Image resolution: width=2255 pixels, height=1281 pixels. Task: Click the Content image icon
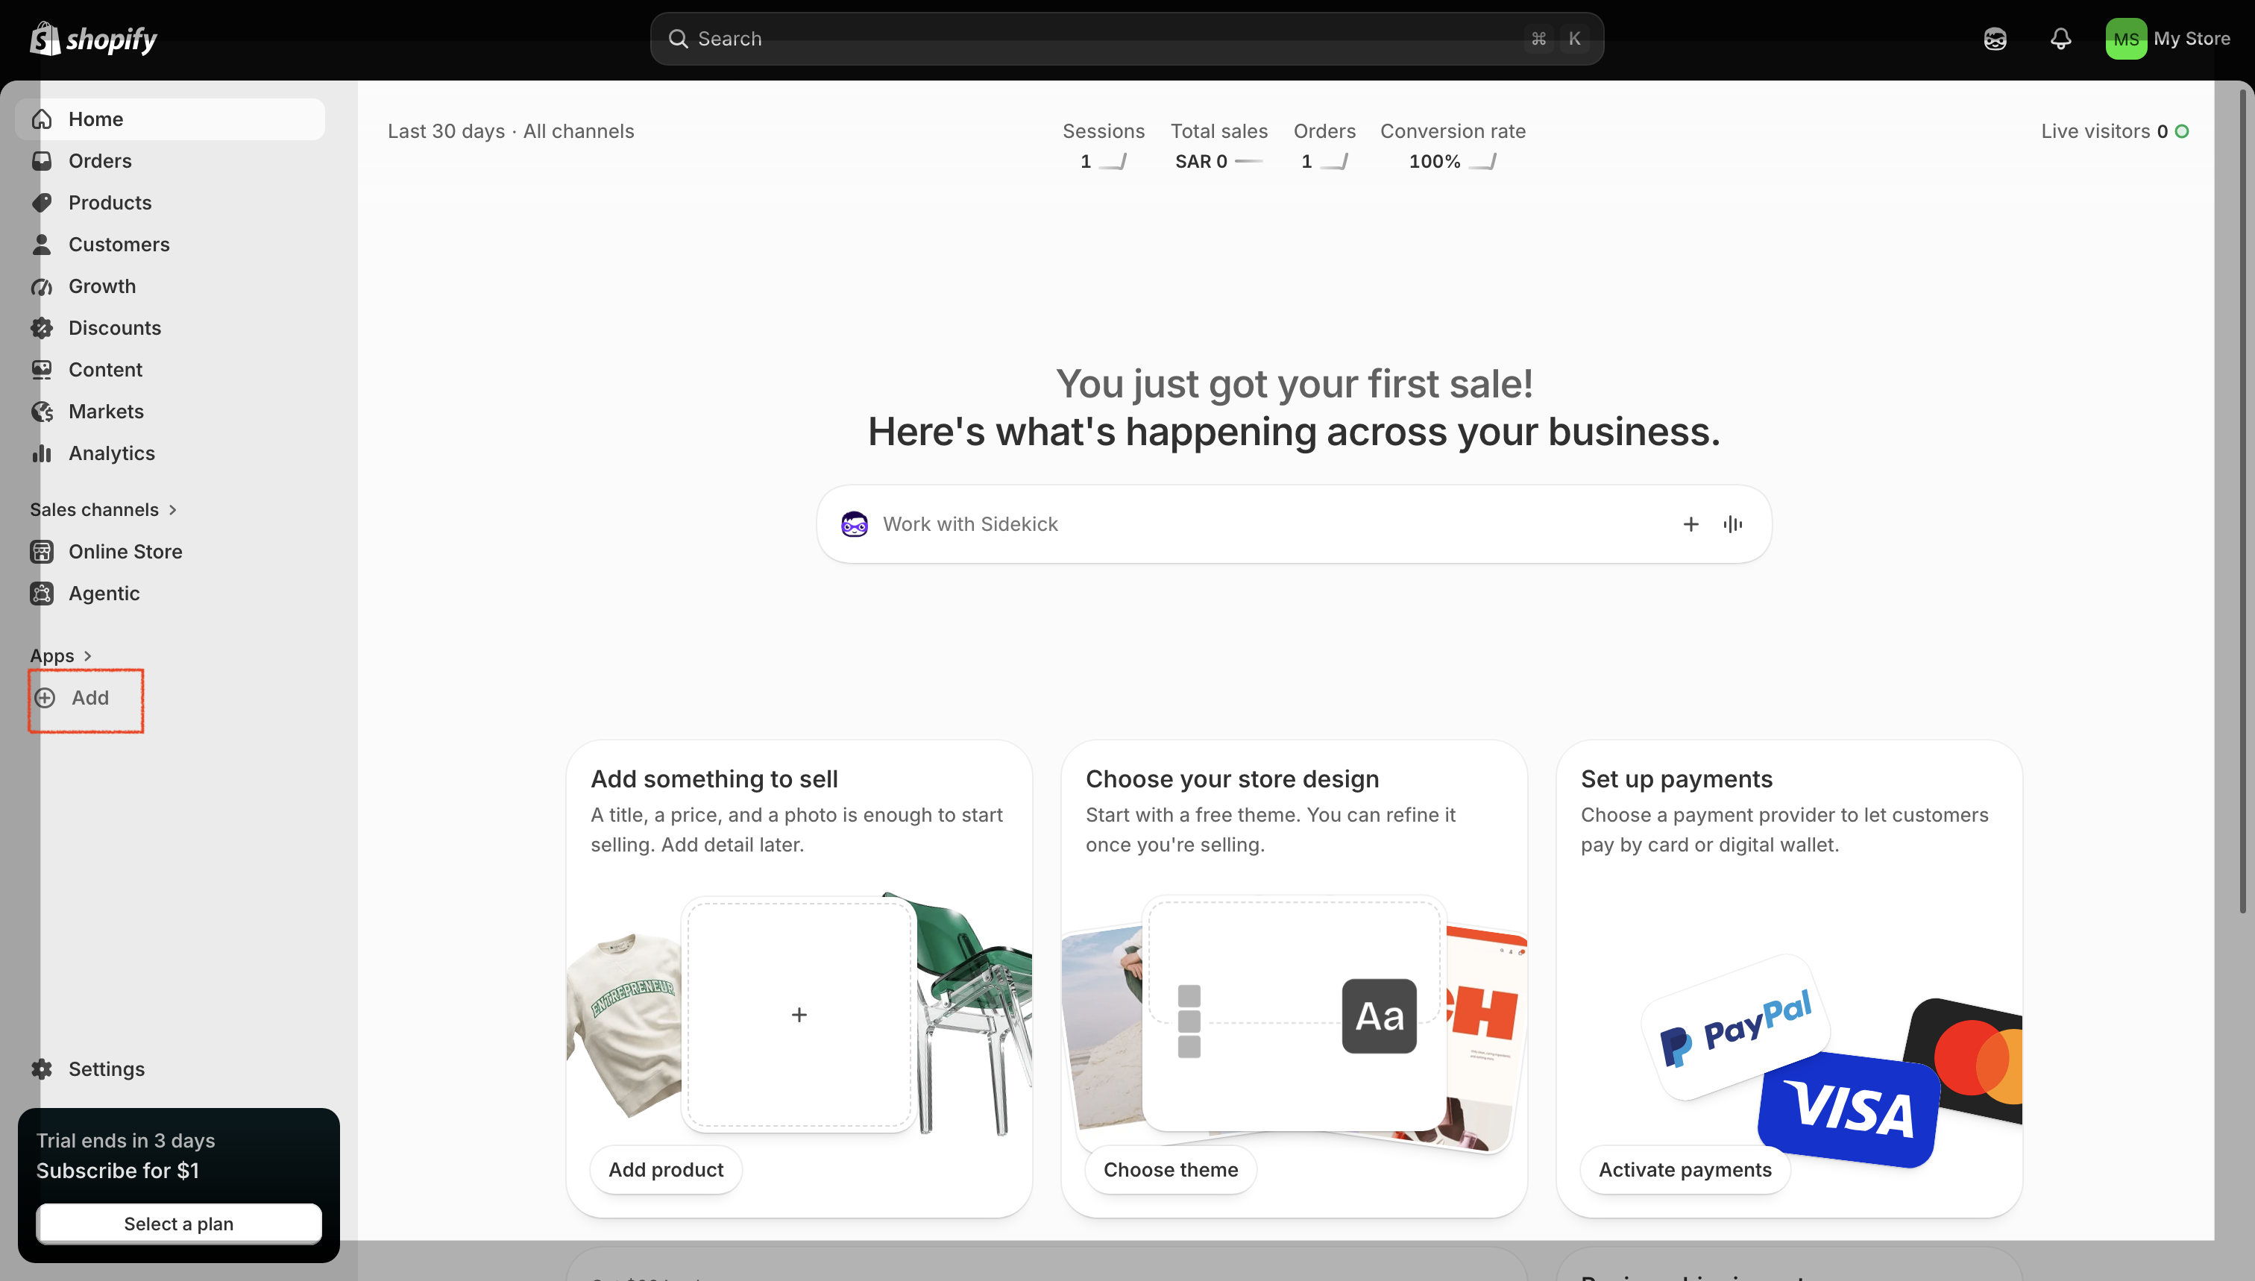tap(41, 370)
